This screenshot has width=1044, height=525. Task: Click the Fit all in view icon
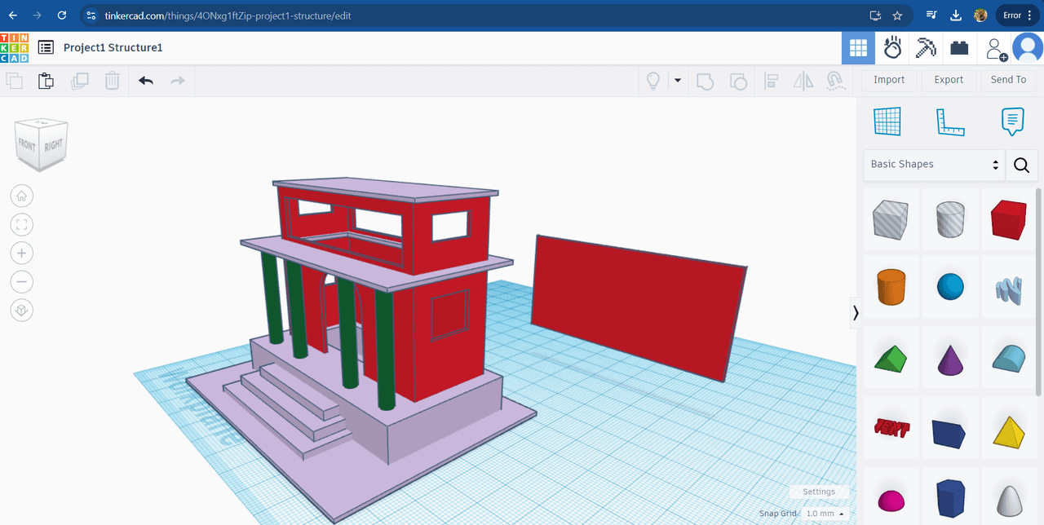click(x=22, y=224)
